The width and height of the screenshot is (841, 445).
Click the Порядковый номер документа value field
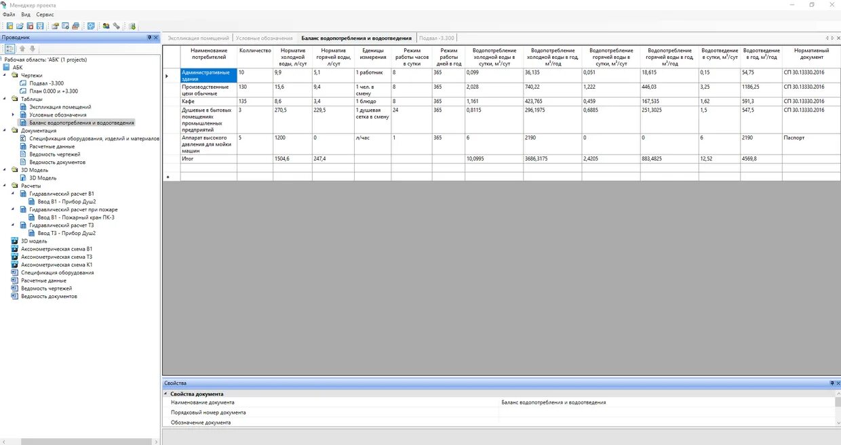(x=667, y=412)
